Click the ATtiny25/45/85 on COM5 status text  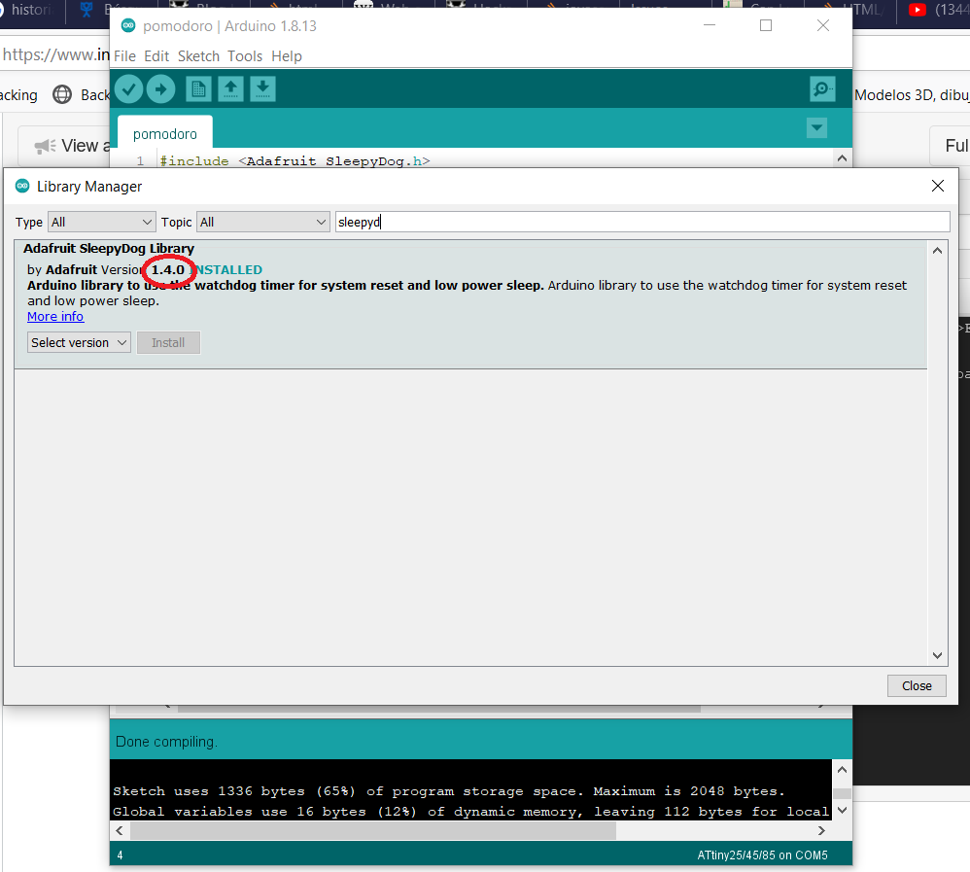[x=762, y=855]
